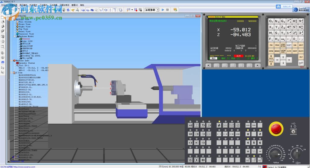Click the left softkey arrow below CRT screen

(208, 65)
